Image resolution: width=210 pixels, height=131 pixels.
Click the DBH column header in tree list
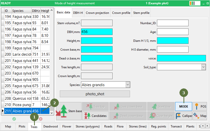point(36,11)
